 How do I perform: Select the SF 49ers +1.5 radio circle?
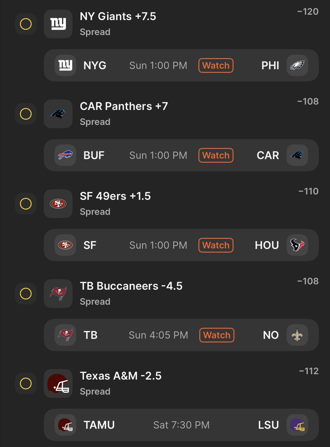pyautogui.click(x=26, y=204)
